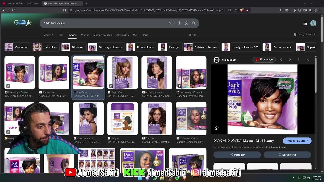Viewport: 324px width, 182px height.
Task: Open the Google account avatar
Action: [x=313, y=23]
